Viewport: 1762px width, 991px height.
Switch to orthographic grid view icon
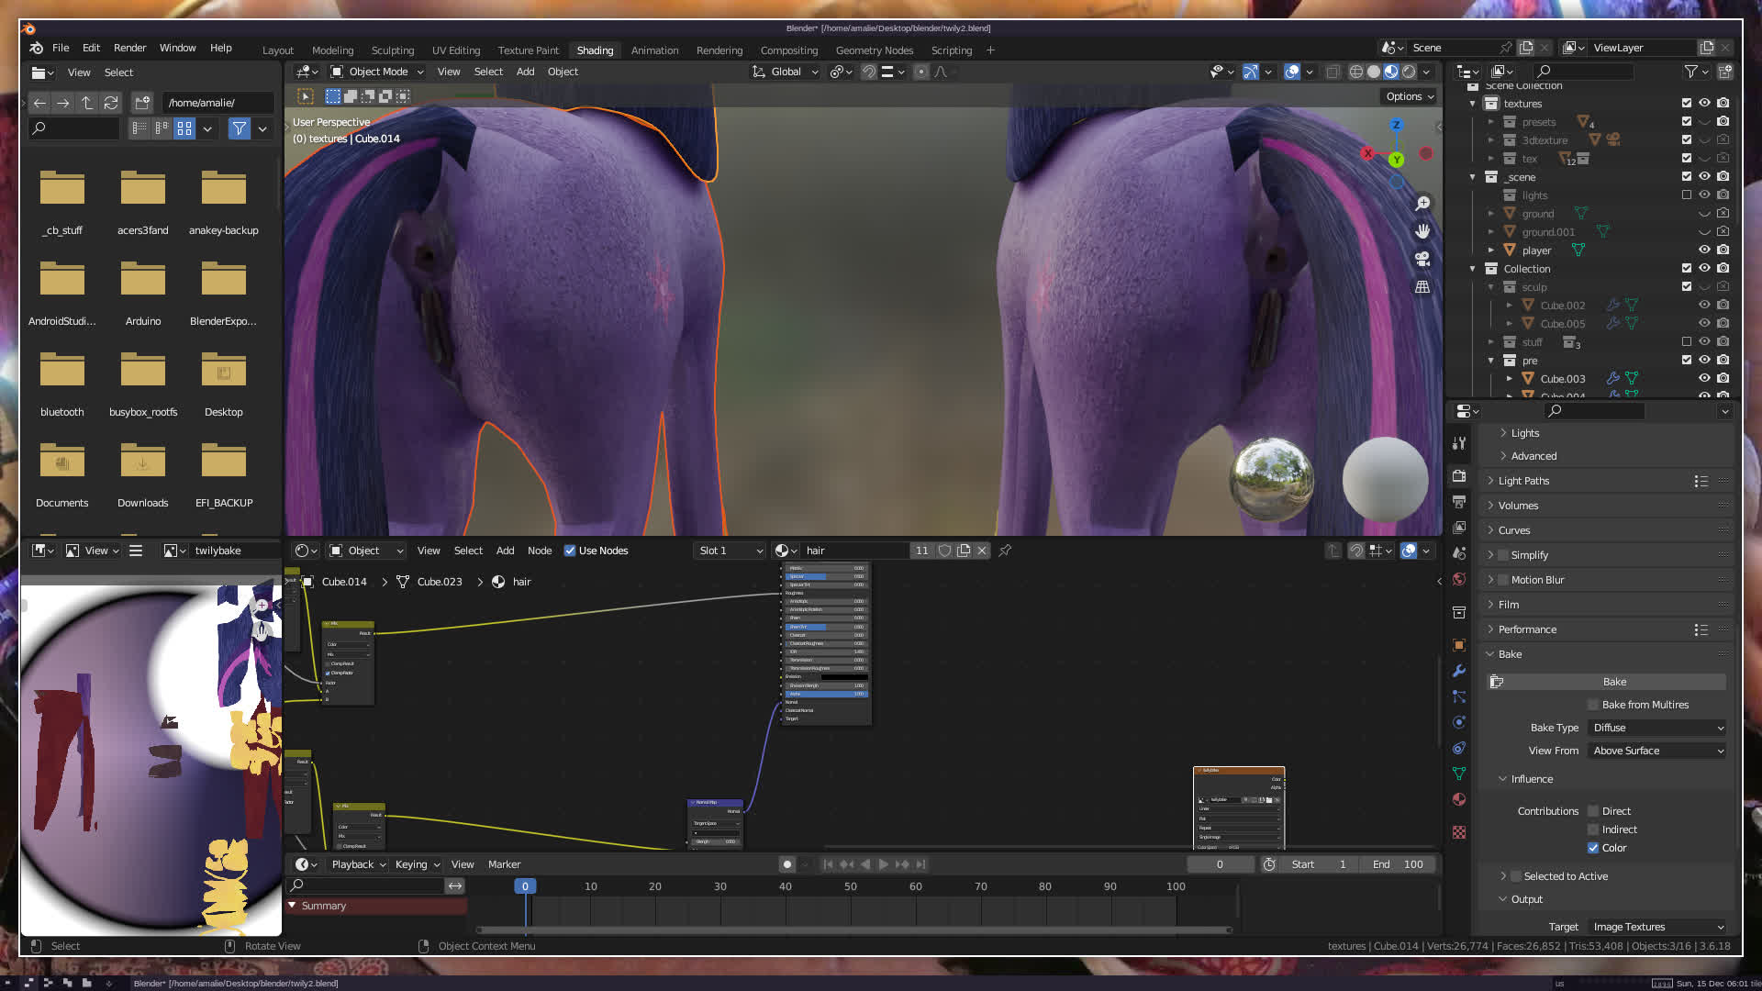pyautogui.click(x=1422, y=287)
